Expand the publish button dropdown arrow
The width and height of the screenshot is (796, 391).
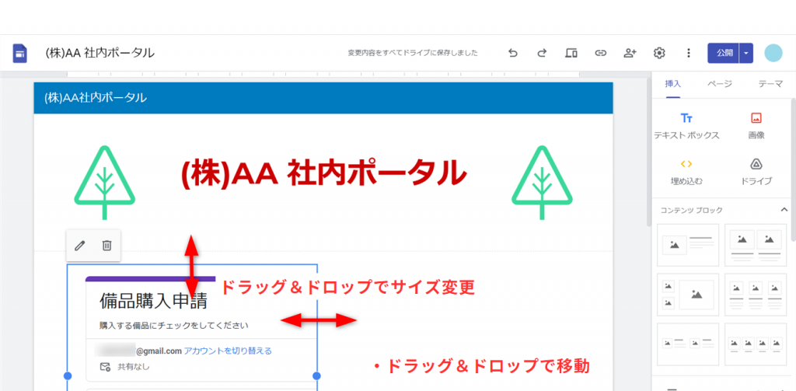tap(746, 53)
